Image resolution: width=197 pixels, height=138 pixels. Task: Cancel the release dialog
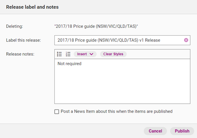click(x=155, y=131)
